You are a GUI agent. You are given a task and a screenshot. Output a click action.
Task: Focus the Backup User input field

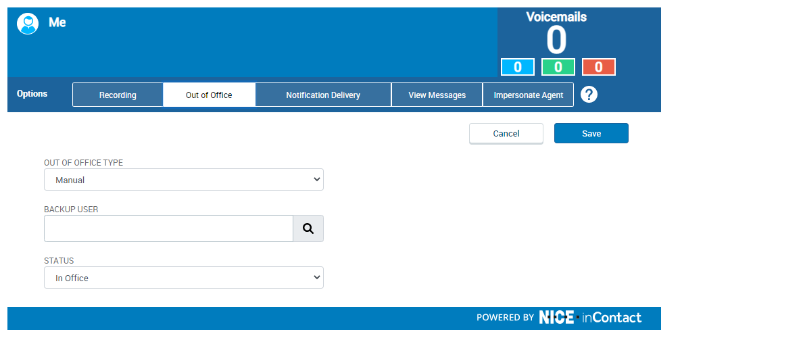(x=168, y=228)
